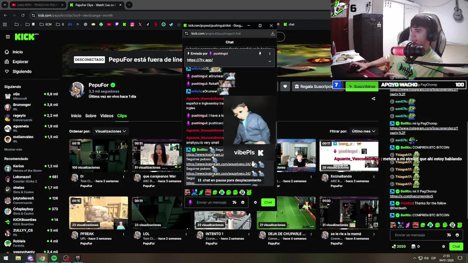
Task: Open 7TV emotes in right stream chat
Action: (449, 235)
